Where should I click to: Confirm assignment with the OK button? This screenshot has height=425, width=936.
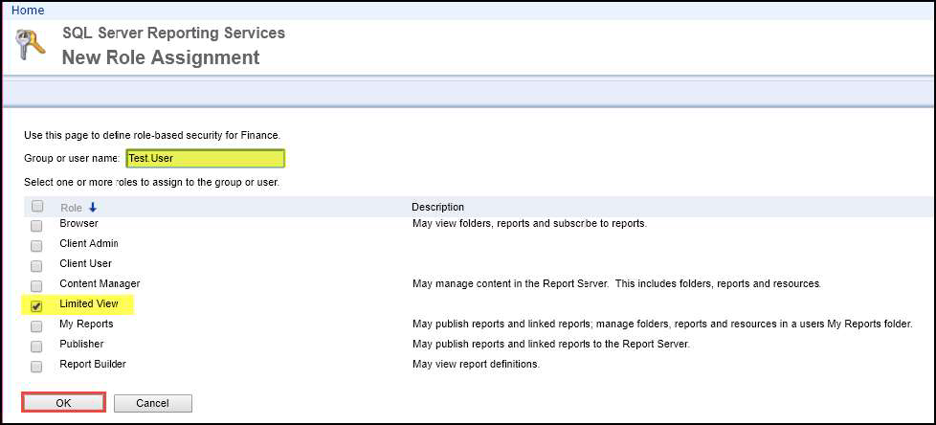coord(64,403)
